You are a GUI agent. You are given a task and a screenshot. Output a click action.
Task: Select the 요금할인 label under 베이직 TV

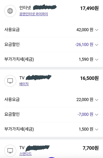click(x=12, y=114)
